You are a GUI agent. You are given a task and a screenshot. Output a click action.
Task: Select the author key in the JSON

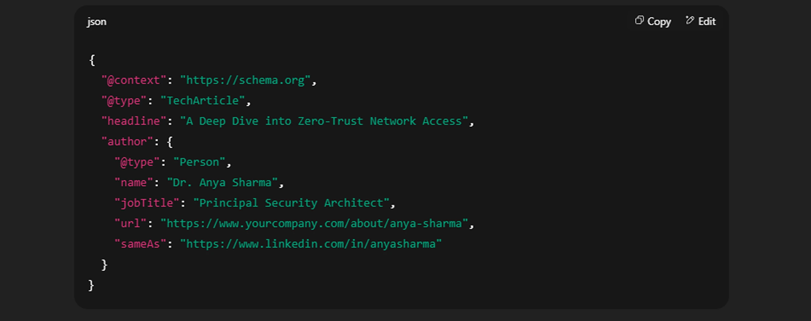127,141
